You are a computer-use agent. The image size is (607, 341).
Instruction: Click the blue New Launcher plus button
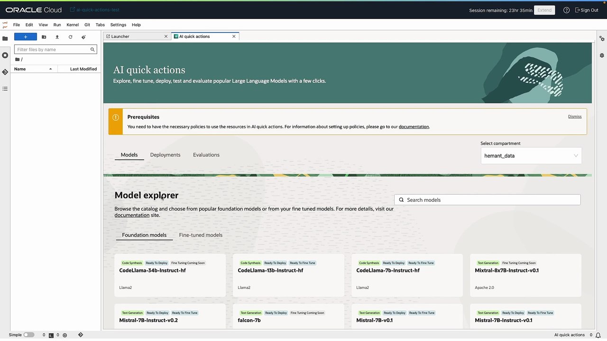[26, 36]
